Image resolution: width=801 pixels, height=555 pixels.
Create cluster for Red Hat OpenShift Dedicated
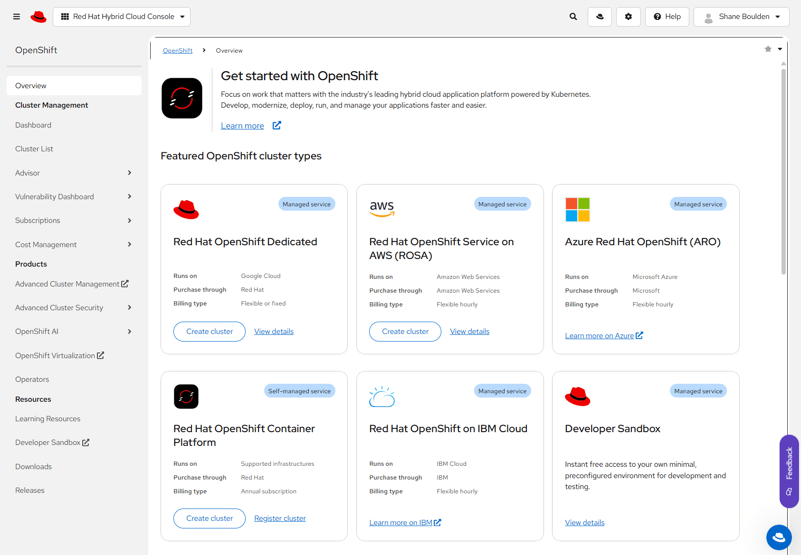[x=210, y=332]
